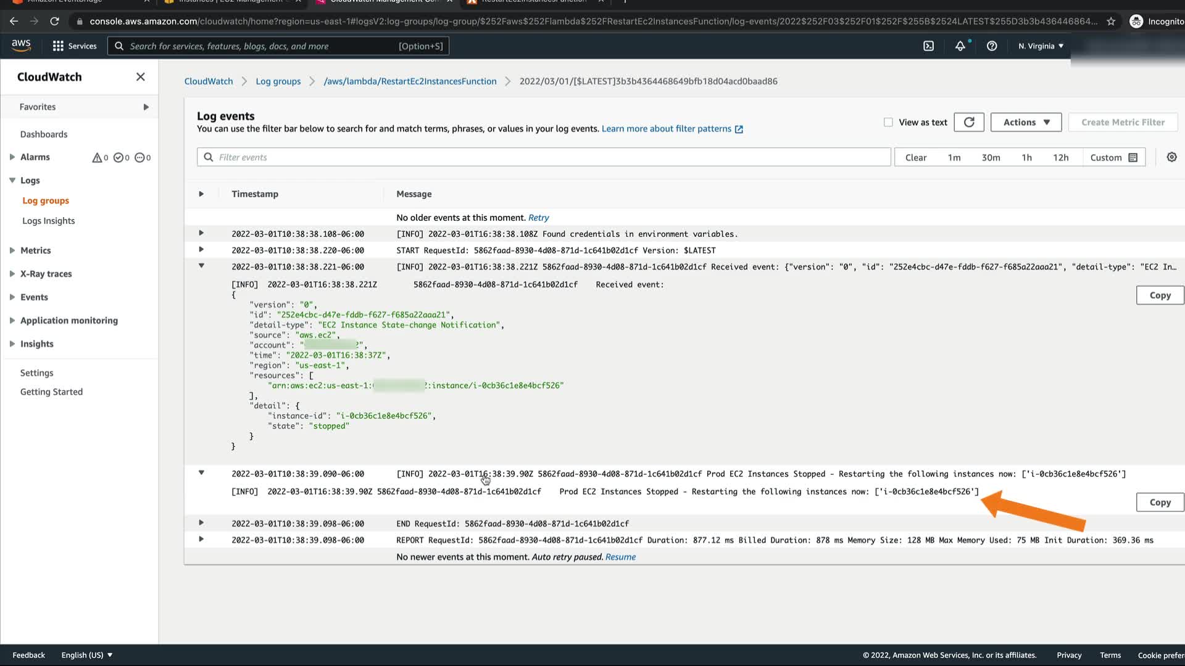Image resolution: width=1185 pixels, height=666 pixels.
Task: Copy the Restarting instances log message
Action: 1160,502
